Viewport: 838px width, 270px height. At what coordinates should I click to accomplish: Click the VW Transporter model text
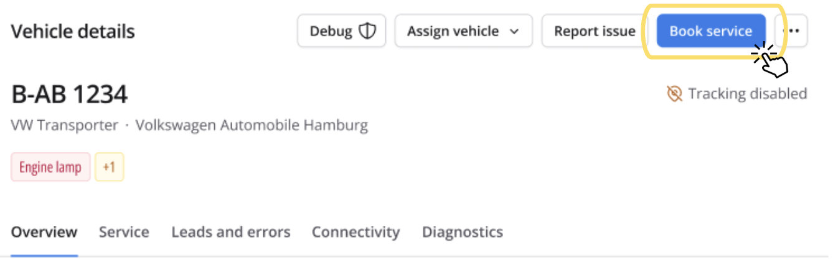[65, 125]
